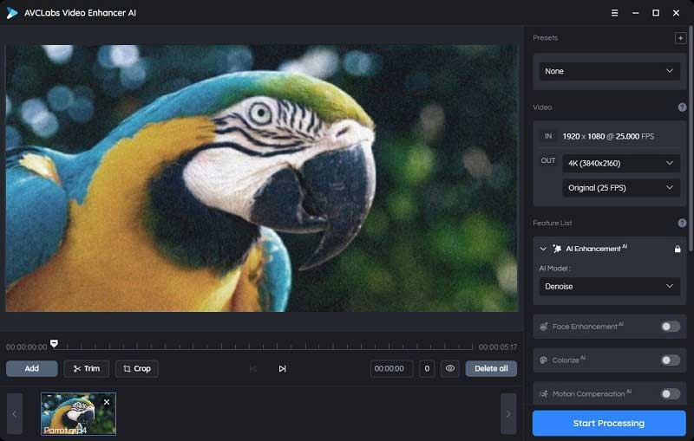The width and height of the screenshot is (694, 441).
Task: Select the Parrot.mp4 thumbnail
Action: 78,413
